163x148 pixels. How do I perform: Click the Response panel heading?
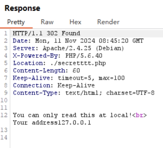point(22,8)
